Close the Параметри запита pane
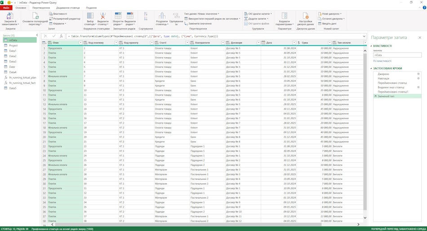427x231 pixels. pos(420,38)
